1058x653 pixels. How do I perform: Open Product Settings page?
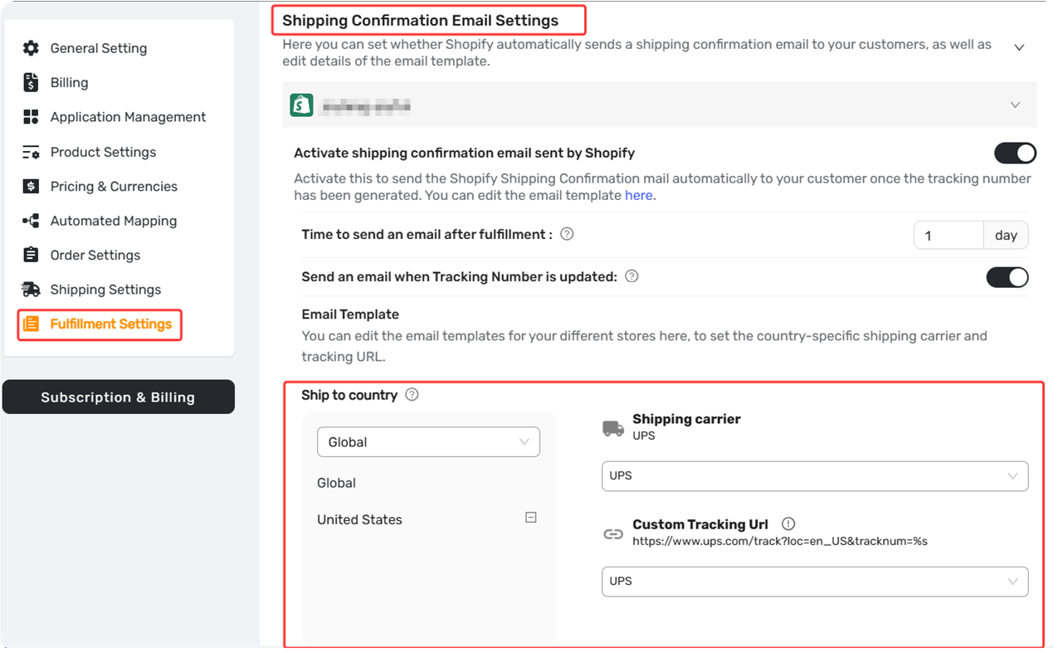click(103, 152)
